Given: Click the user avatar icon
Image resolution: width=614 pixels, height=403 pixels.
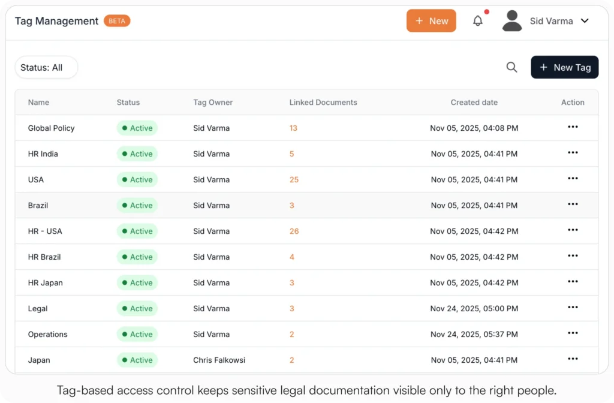Looking at the screenshot, I should [x=512, y=21].
